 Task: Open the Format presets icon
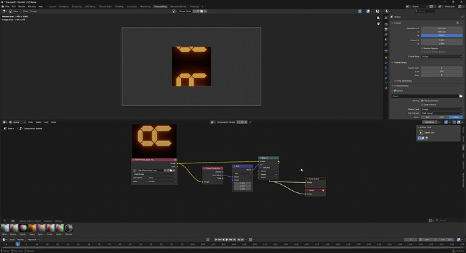point(458,23)
